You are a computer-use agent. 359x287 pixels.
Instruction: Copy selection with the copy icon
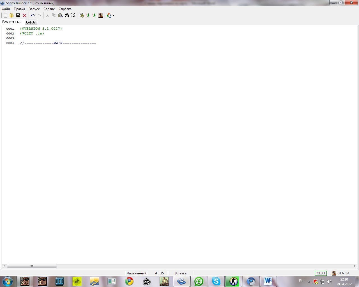click(54, 15)
